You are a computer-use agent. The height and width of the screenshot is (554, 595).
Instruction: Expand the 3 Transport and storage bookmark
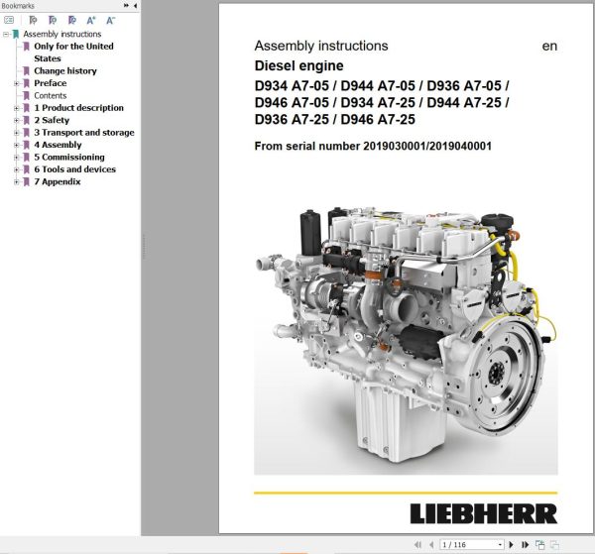point(16,133)
